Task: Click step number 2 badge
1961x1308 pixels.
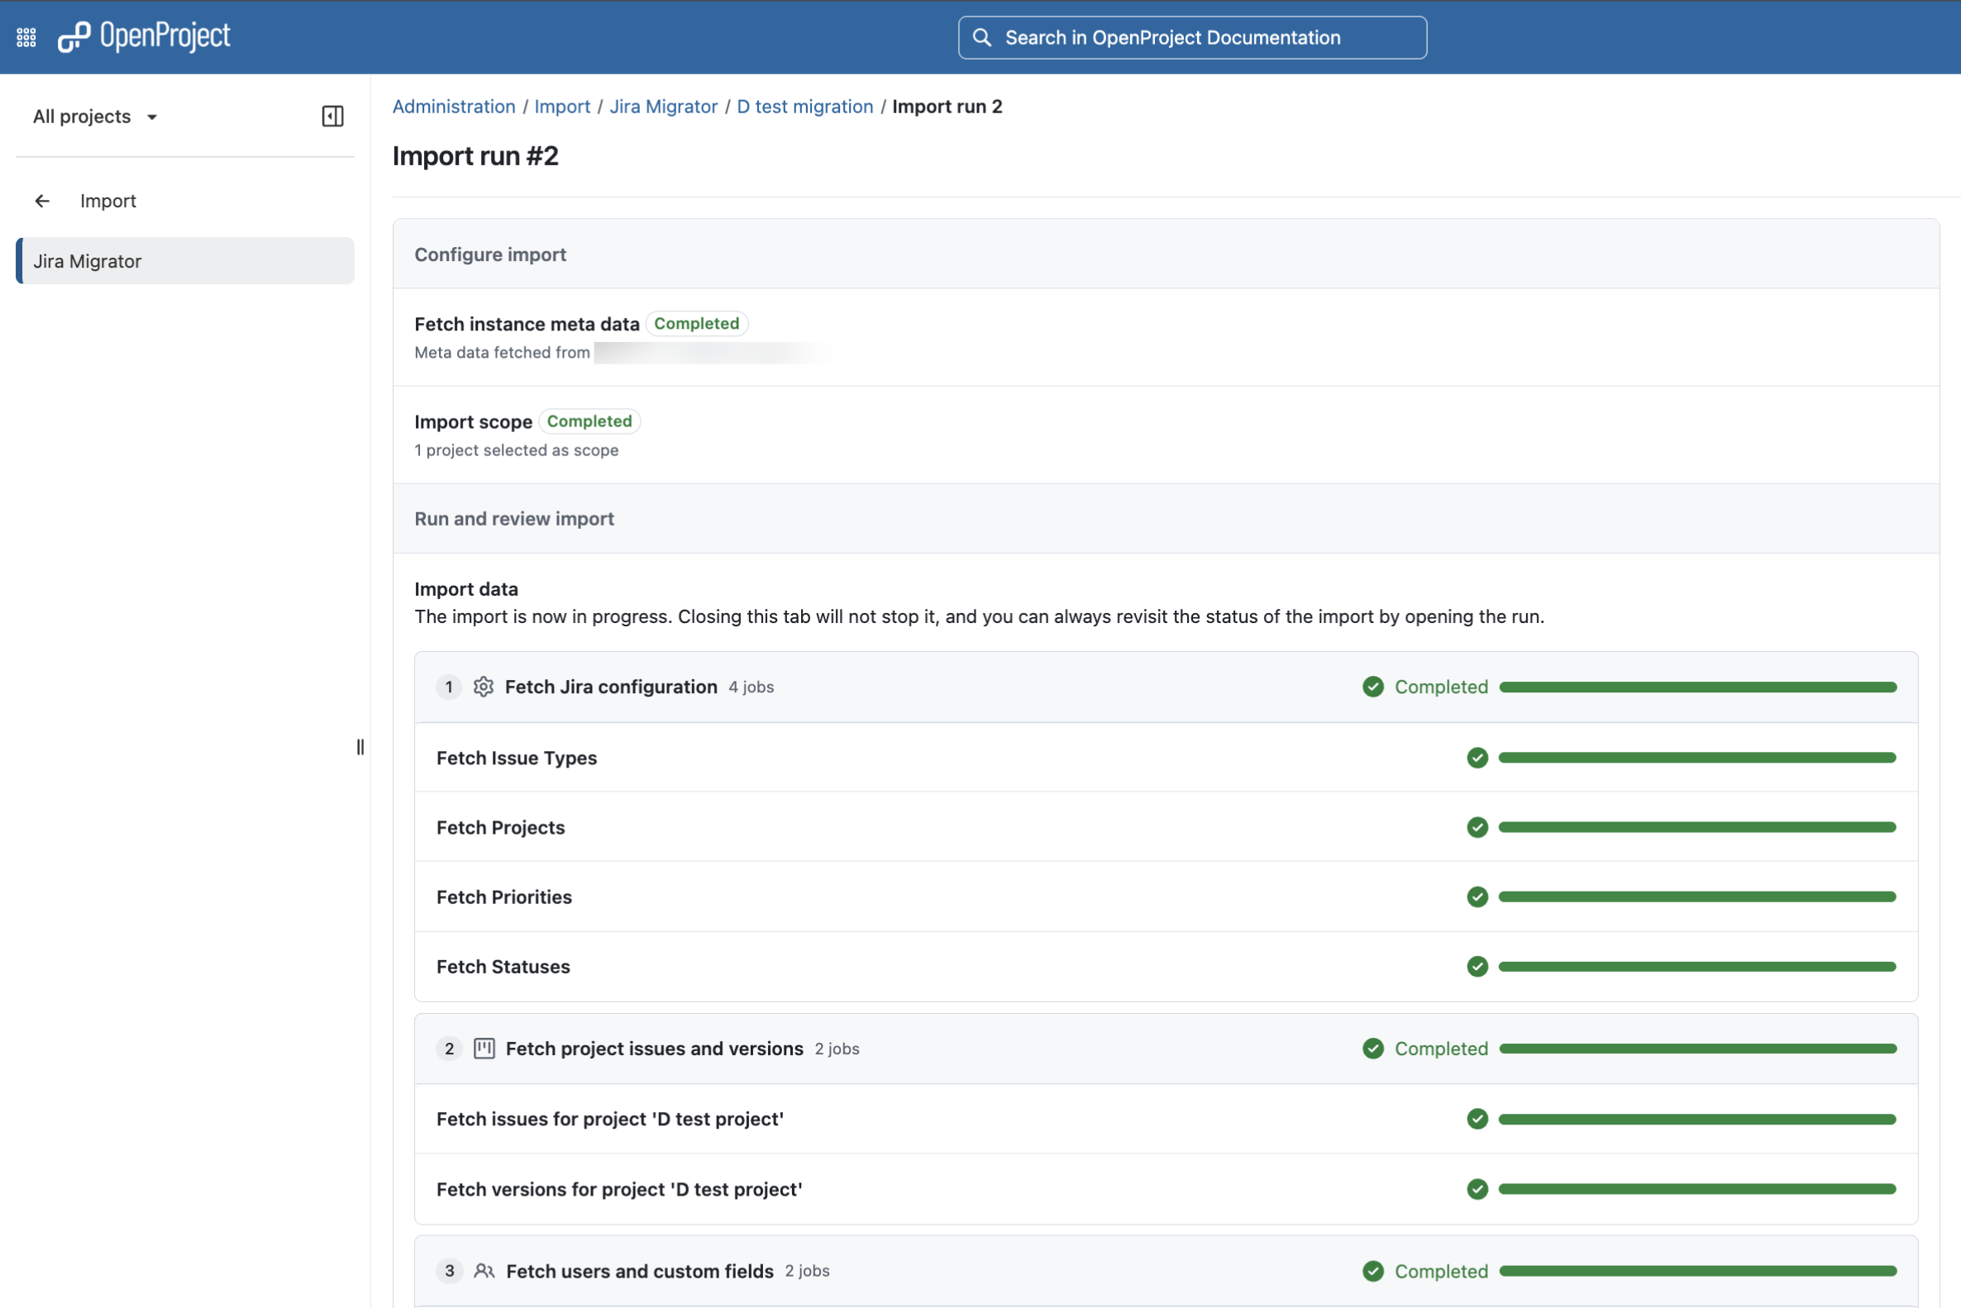Action: 449,1049
